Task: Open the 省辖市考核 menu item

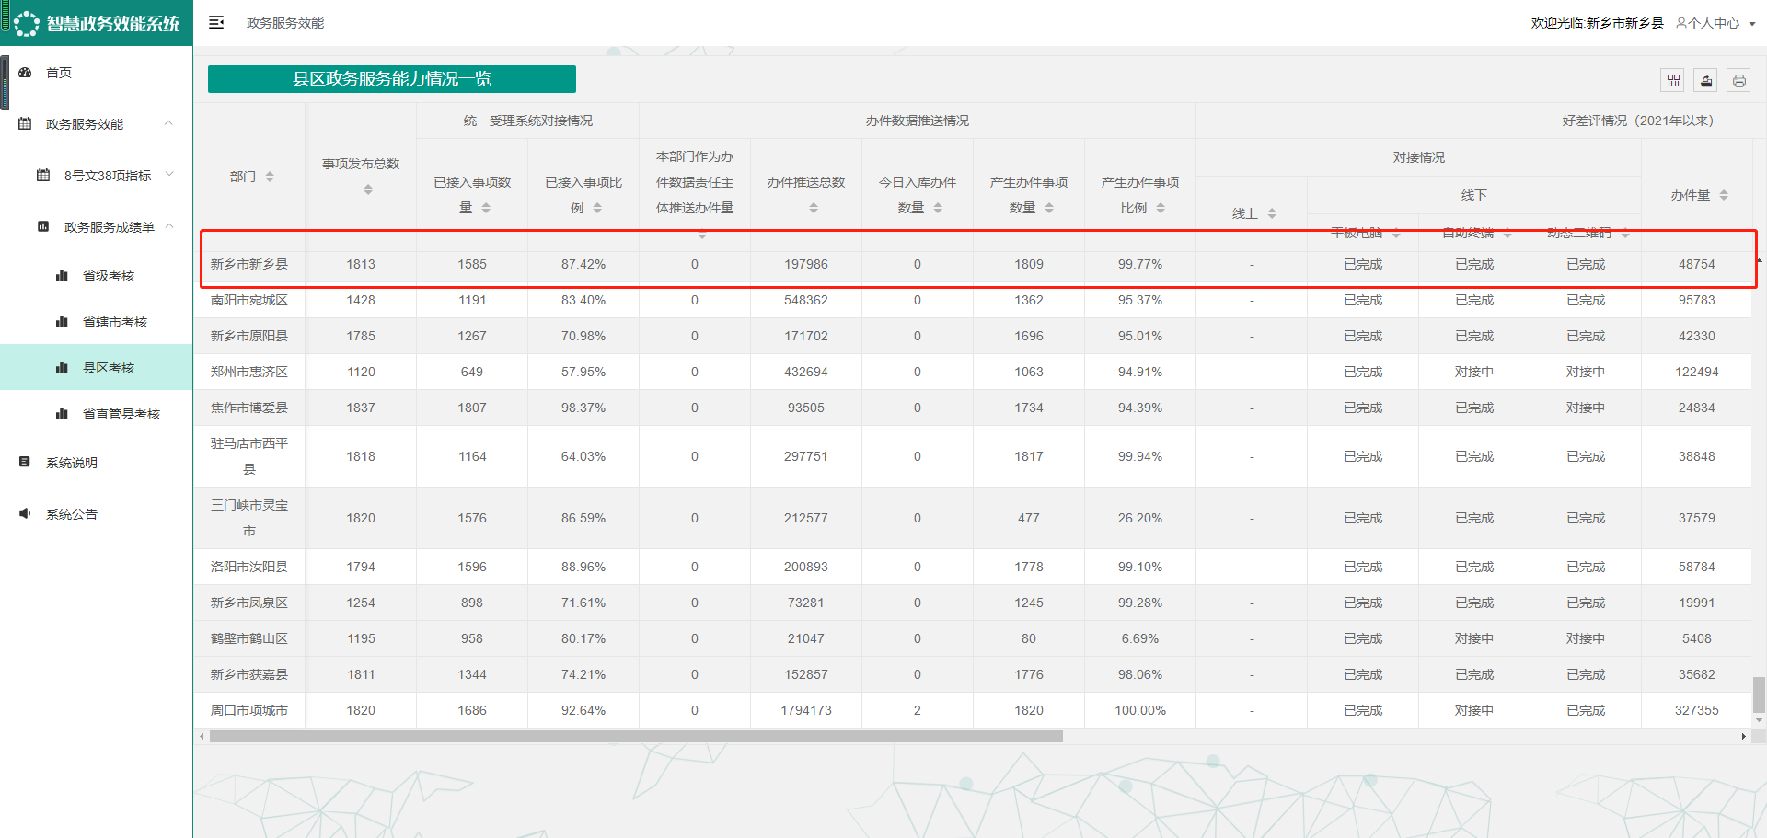Action: 114,322
